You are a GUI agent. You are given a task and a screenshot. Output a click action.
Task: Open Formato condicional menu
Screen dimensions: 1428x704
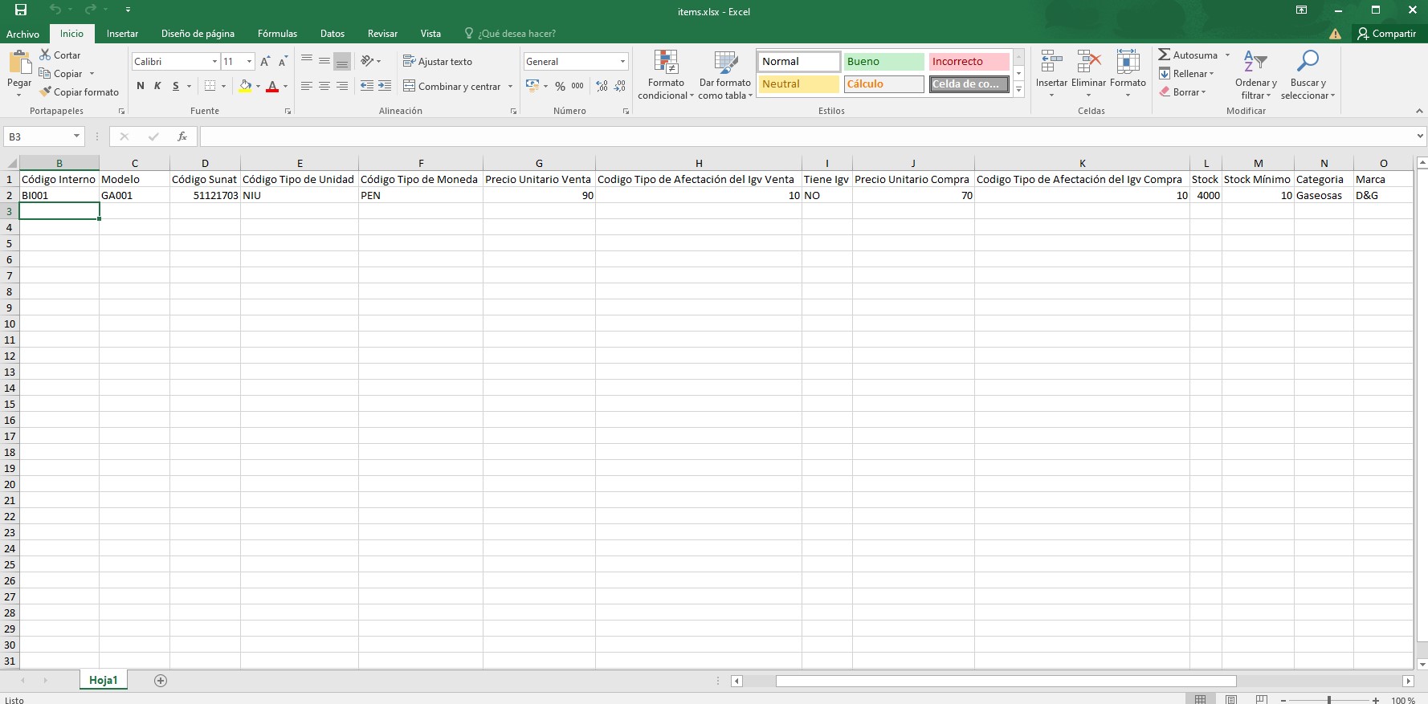(x=666, y=75)
